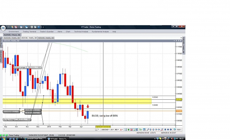Click the red square icon in chart toolbar
Screen dimensions: 230x140
[131, 130]
